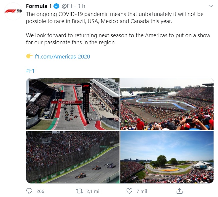This screenshot has width=218, height=197.
Task: Share the tweet via upload icon
Action: [x=179, y=191]
